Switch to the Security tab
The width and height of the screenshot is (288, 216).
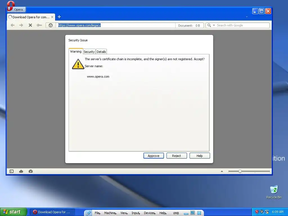coord(89,52)
